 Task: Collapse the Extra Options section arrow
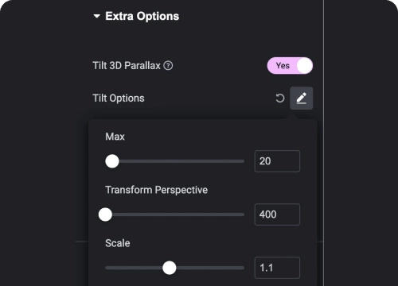[x=97, y=17]
